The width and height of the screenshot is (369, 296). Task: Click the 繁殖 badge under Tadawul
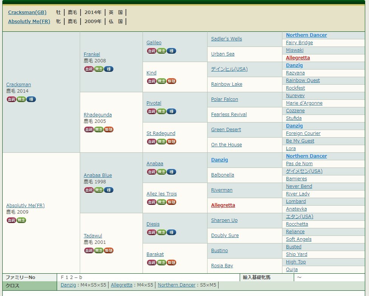point(109,251)
